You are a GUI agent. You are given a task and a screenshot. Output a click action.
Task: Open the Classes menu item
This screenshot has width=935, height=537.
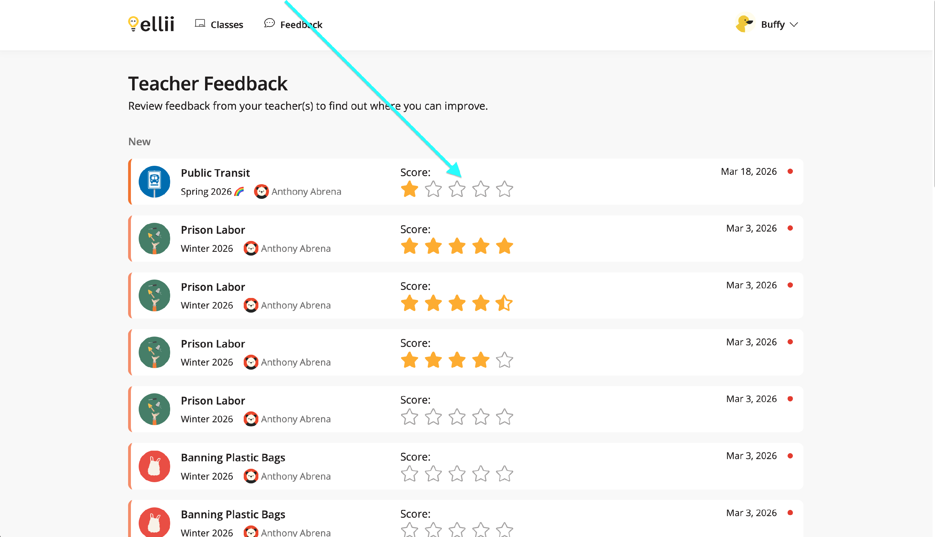[227, 25]
